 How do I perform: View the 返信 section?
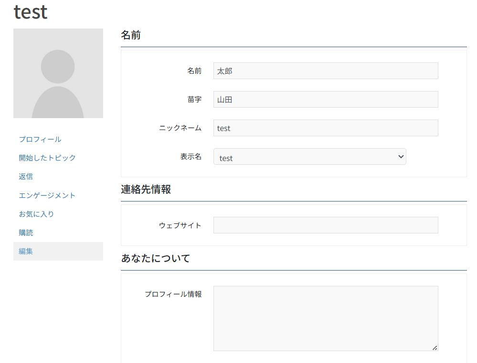coord(26,176)
